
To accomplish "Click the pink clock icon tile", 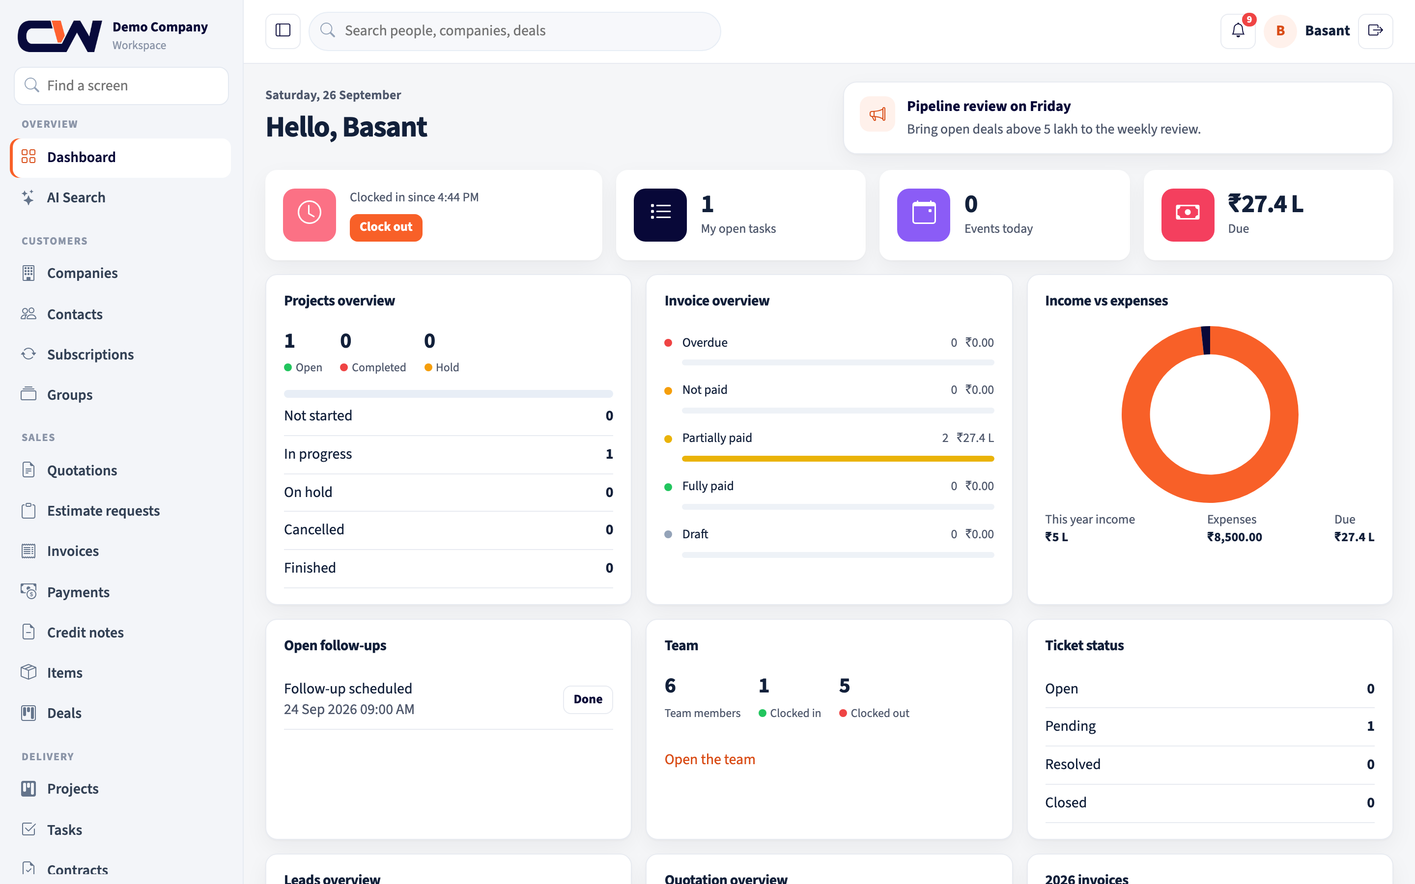I will 310,215.
